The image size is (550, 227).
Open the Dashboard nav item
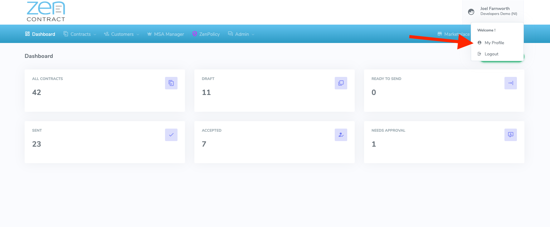tap(40, 34)
